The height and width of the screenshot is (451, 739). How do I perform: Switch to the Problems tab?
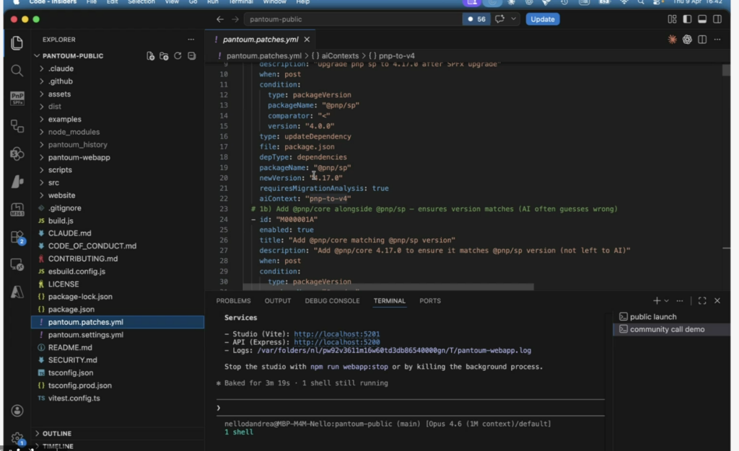pyautogui.click(x=233, y=300)
